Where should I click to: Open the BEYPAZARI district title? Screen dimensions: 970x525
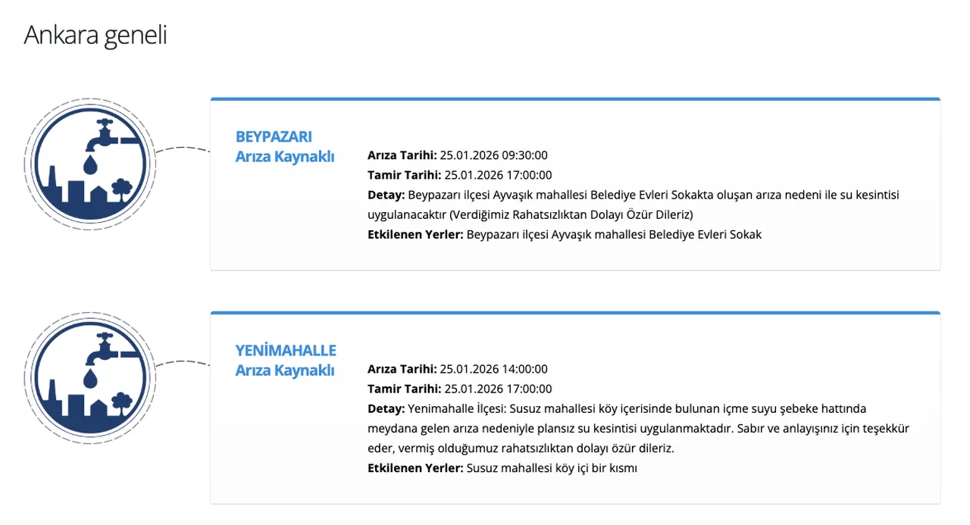coord(274,137)
